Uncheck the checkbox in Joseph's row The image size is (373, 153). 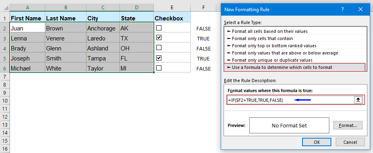pos(159,58)
